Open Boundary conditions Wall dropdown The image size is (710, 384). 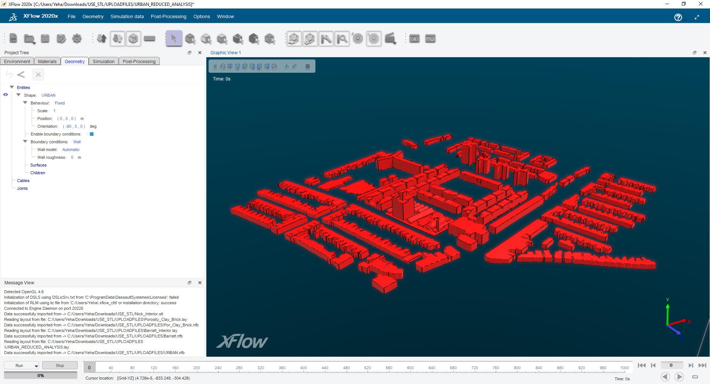(x=77, y=142)
